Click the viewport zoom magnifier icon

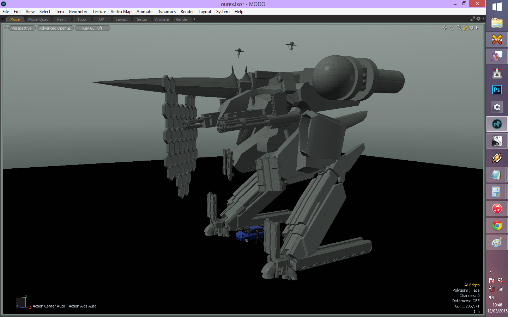[459, 28]
